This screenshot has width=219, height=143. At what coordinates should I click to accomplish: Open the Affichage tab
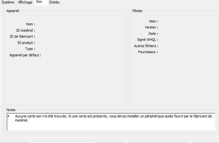click(x=25, y=2)
